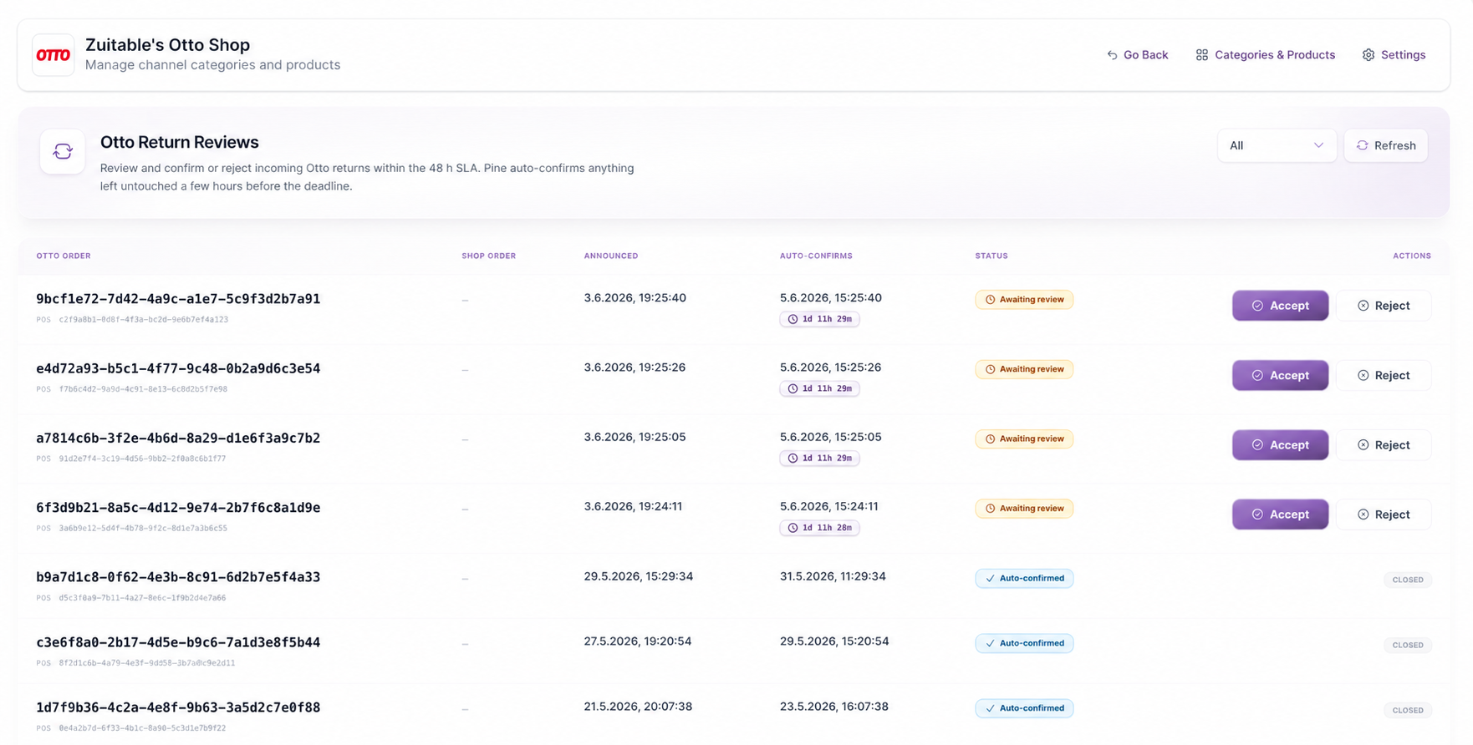Select order ID a7814c6b-3f2e-4b6d-8a29-d1e6f3a9c7b2
The image size is (1473, 745).
click(178, 438)
